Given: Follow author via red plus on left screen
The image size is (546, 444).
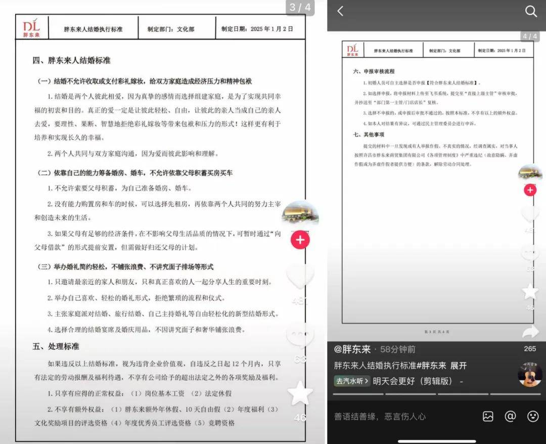Looking at the screenshot, I should [x=300, y=240].
